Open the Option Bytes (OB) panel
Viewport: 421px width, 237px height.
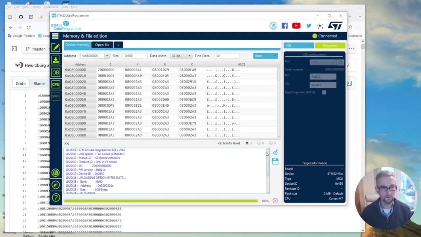tap(56, 72)
